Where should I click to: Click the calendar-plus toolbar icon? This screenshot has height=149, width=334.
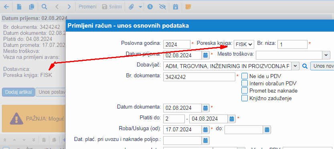click(175, 7)
